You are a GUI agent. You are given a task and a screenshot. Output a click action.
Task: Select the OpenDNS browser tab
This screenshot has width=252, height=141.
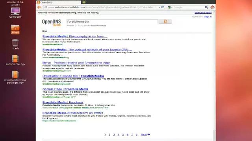(59, 2)
